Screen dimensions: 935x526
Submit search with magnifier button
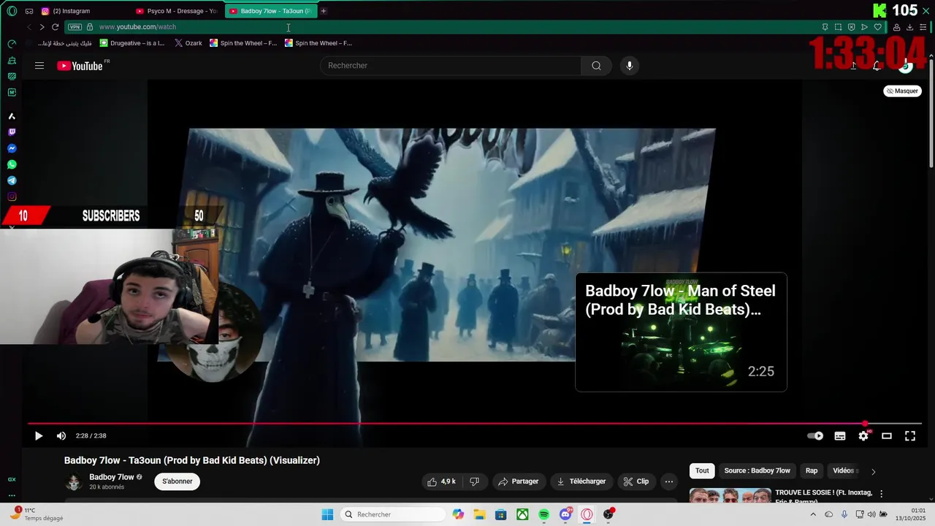point(596,66)
